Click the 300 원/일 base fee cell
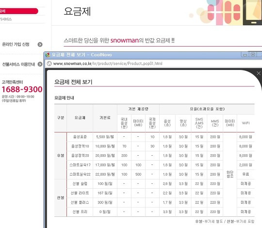The height and width of the screenshot is (228, 262). coord(105,202)
